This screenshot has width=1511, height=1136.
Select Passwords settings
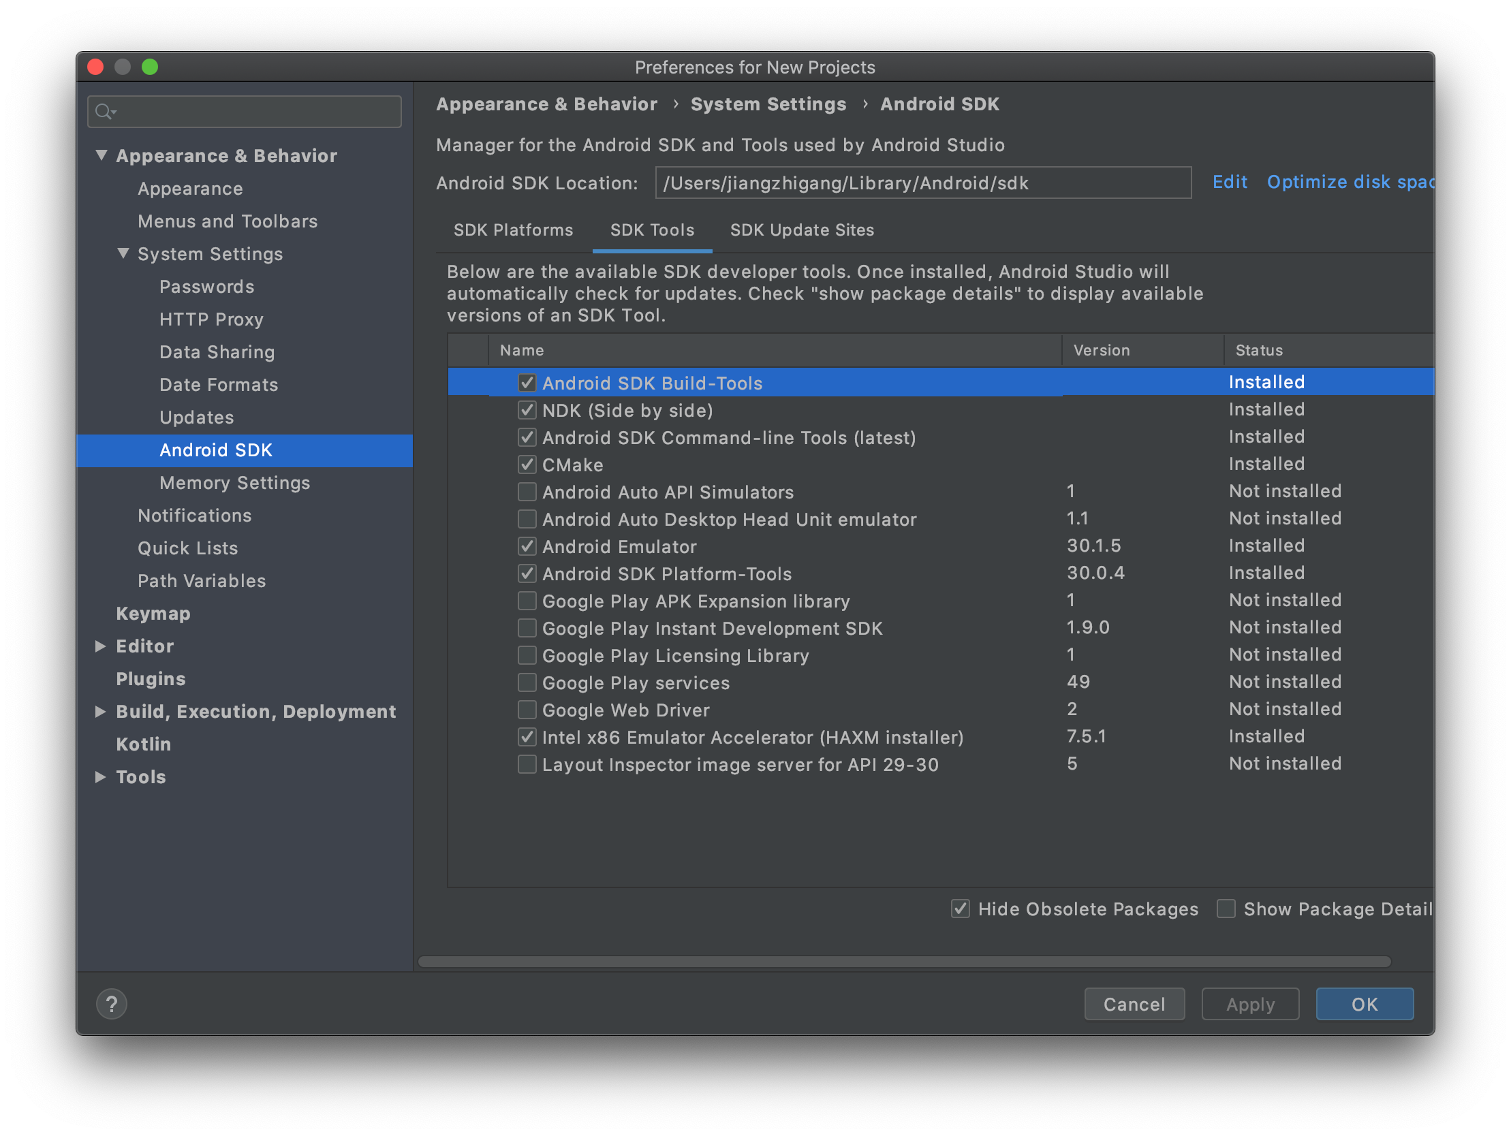pyautogui.click(x=206, y=286)
